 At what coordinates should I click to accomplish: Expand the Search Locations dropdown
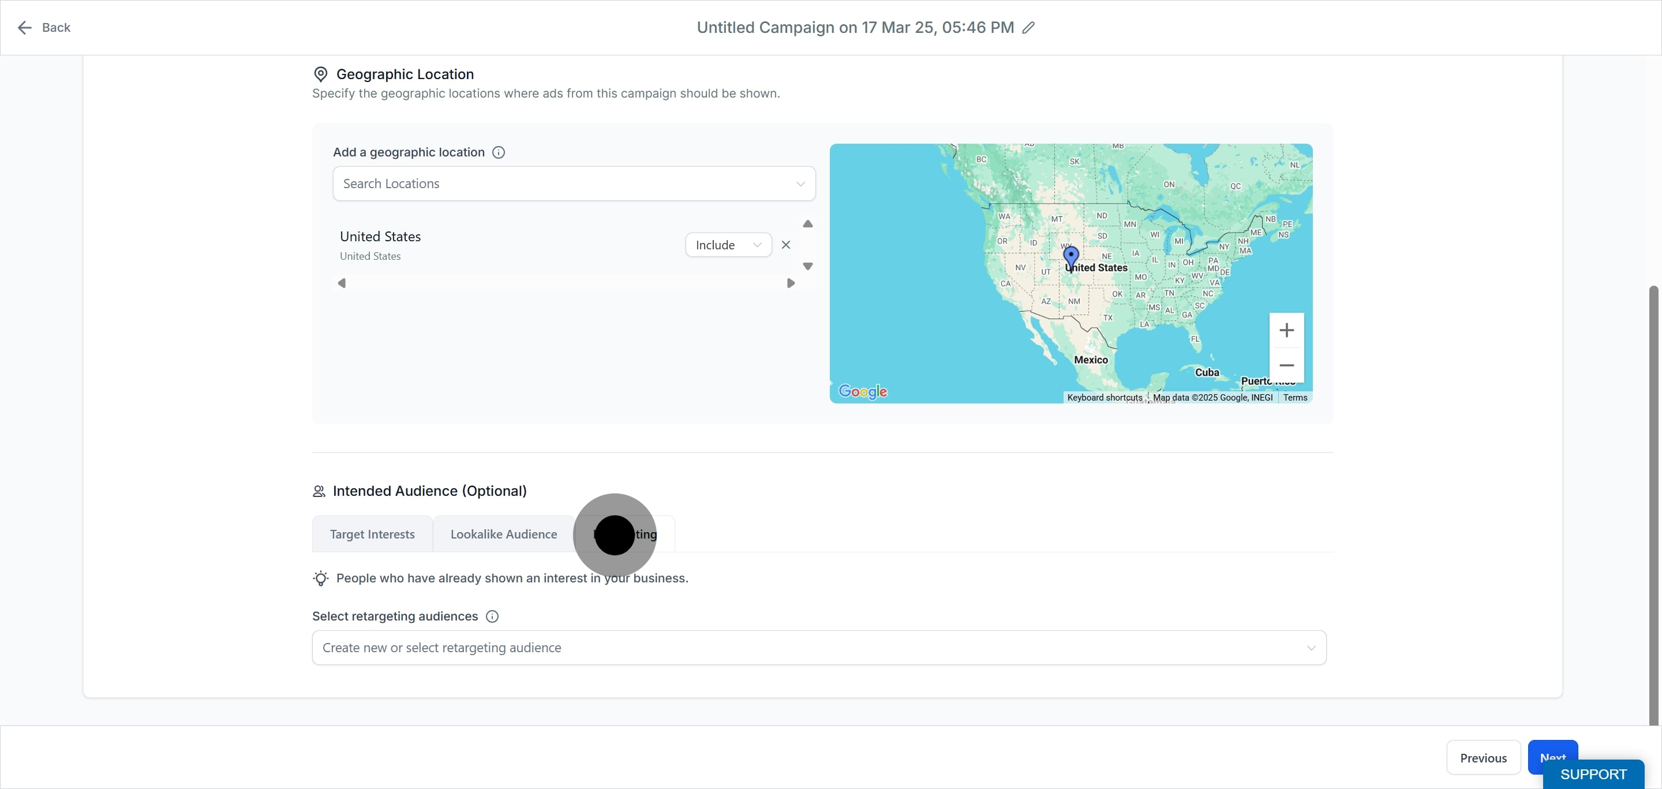coord(574,184)
